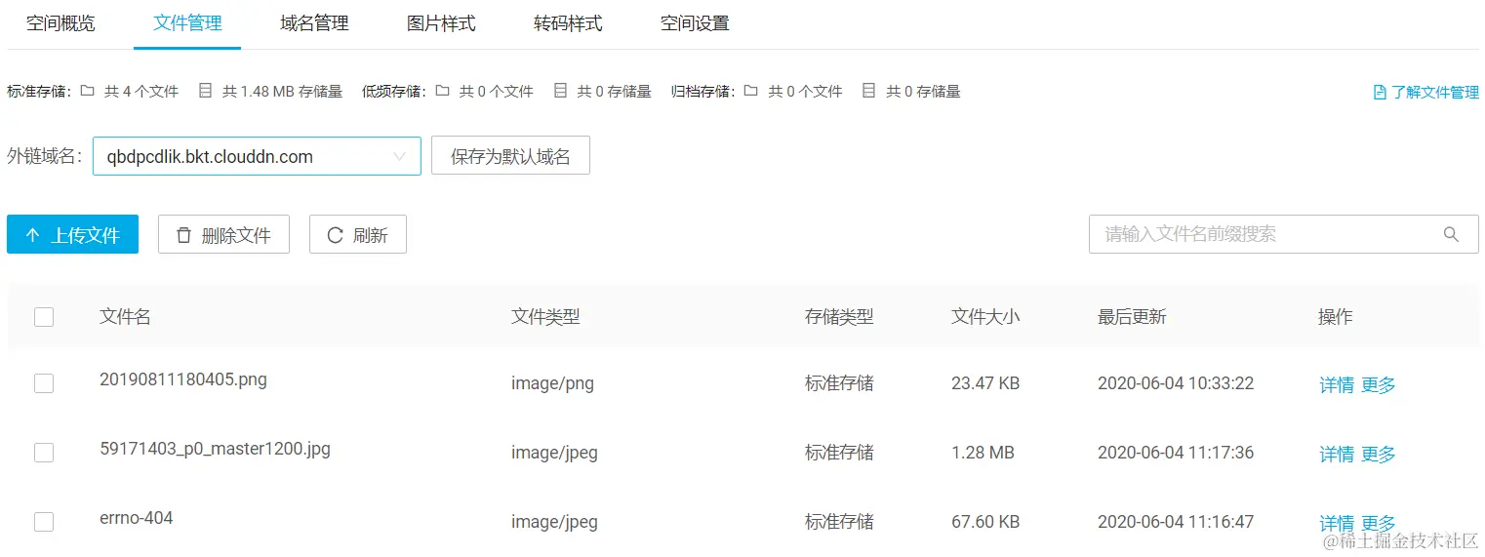
Task: Click folder icon next to 标准存储
Action: (88, 91)
